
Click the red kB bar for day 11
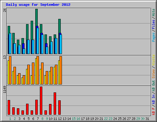55,104
